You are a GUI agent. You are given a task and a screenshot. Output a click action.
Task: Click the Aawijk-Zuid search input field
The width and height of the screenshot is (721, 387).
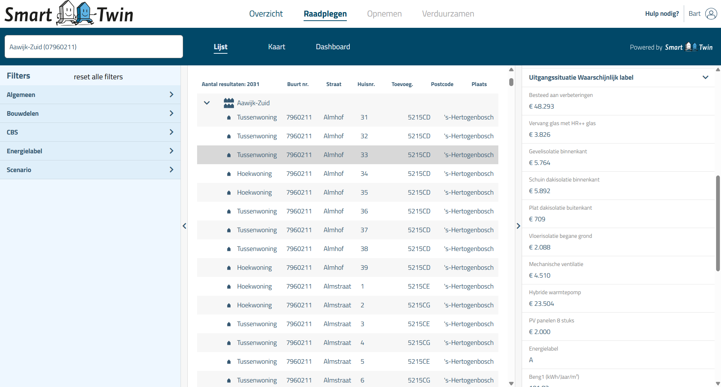coord(94,47)
